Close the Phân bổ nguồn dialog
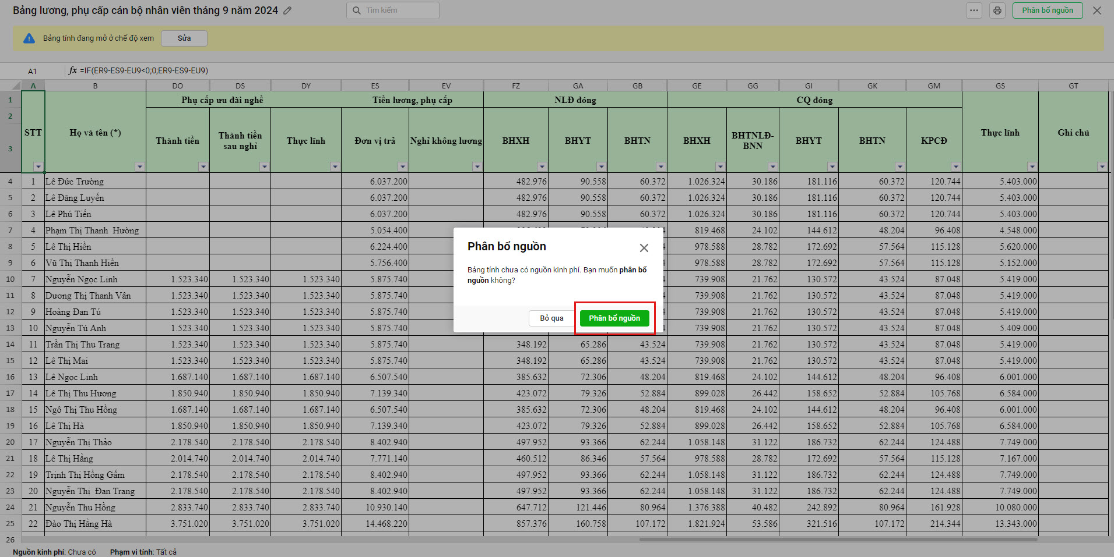This screenshot has height=557, width=1114. [644, 248]
